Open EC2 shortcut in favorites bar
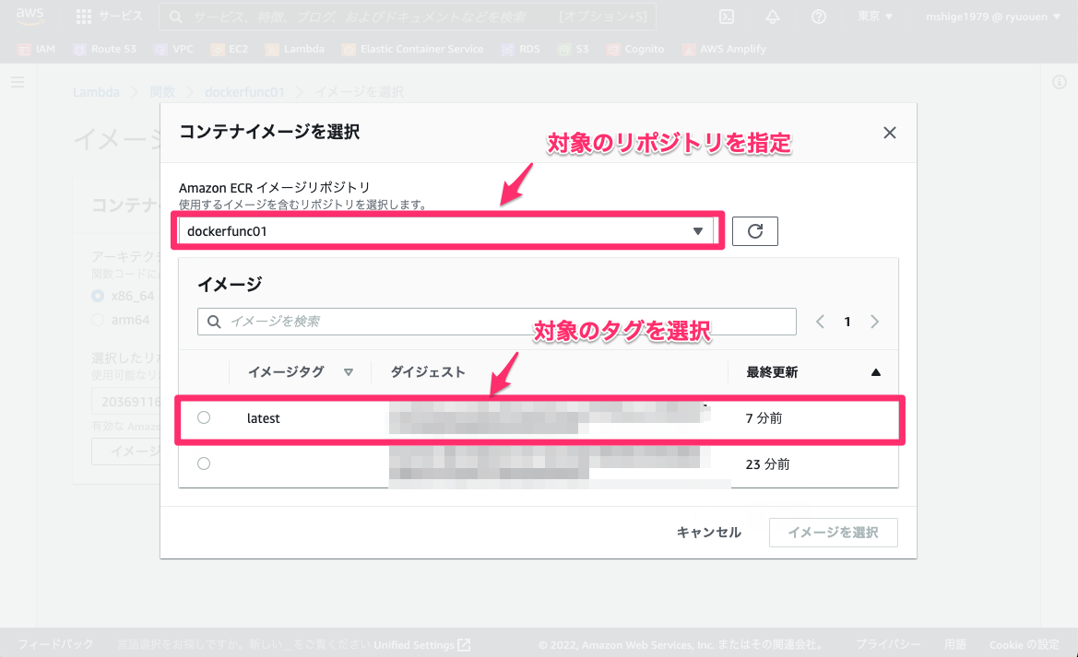 pos(230,49)
